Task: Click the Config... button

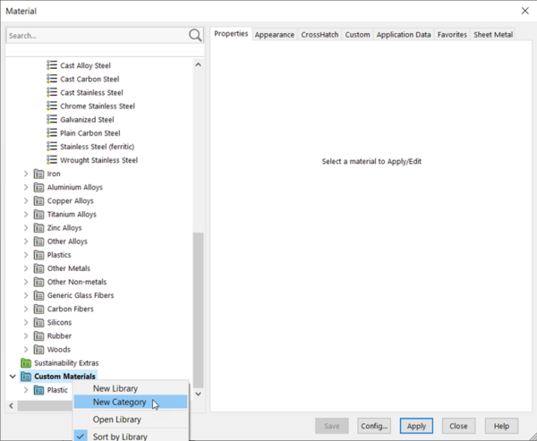Action: coord(374,426)
